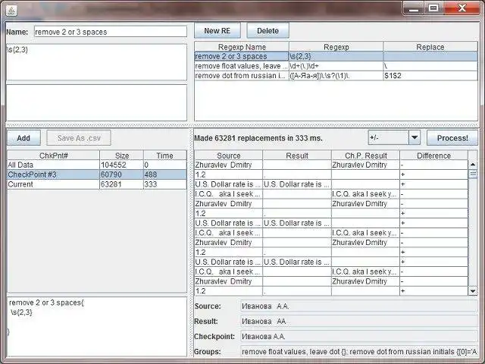Click the regexp text area containing \s{2,3}

tap(96, 62)
